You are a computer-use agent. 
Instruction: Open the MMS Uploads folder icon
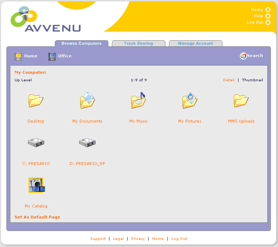tap(241, 101)
